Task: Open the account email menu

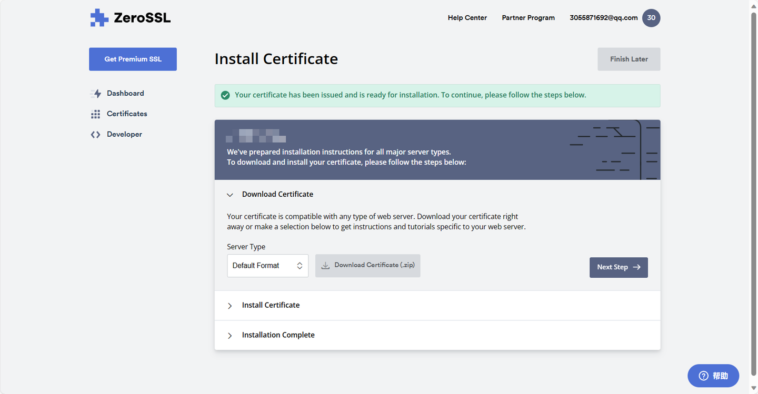Action: tap(603, 18)
